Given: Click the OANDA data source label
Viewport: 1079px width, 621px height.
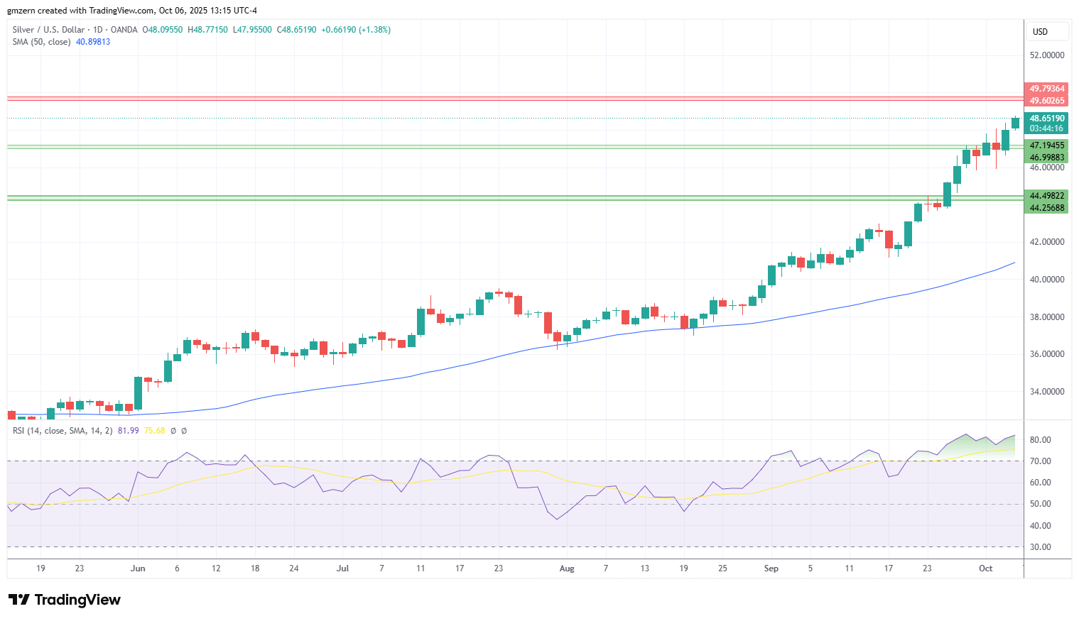Looking at the screenshot, I should [124, 30].
